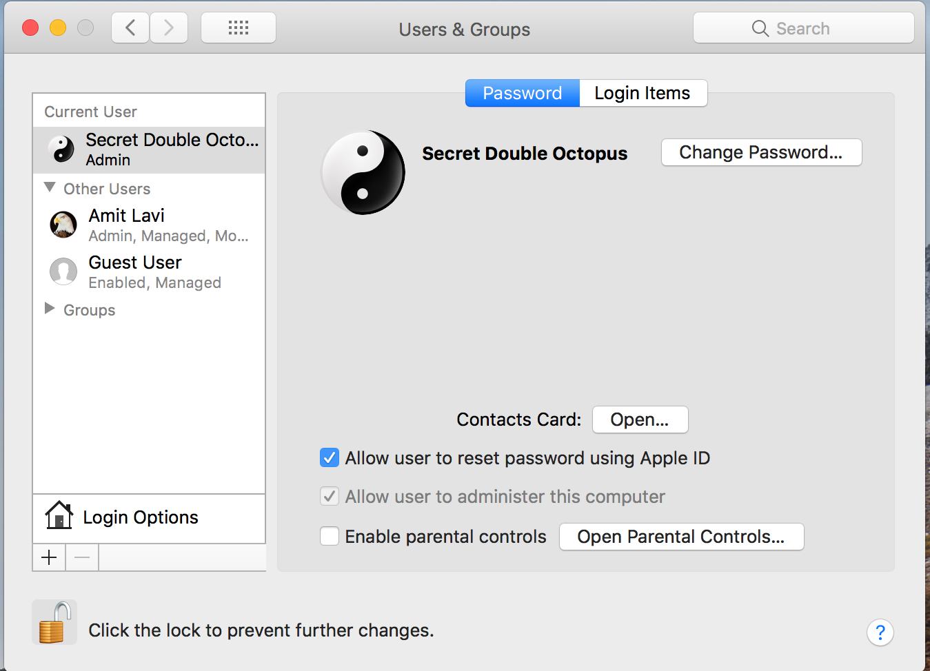Click the open padlock icon
The width and height of the screenshot is (930, 671).
(54, 622)
